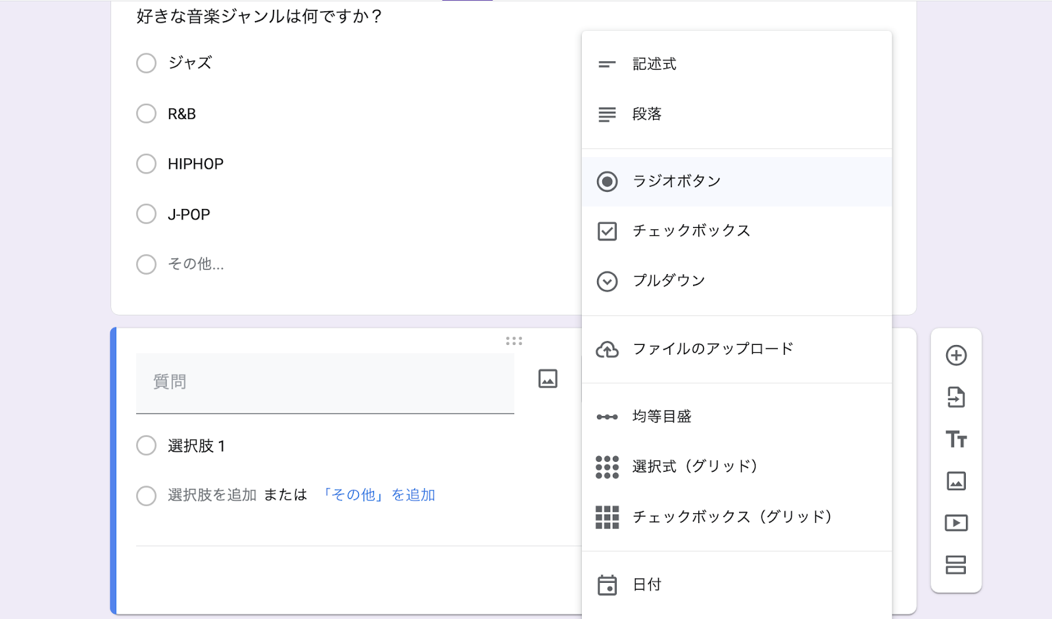The width and height of the screenshot is (1052, 619).
Task: Insert image next to question field
Action: click(548, 378)
